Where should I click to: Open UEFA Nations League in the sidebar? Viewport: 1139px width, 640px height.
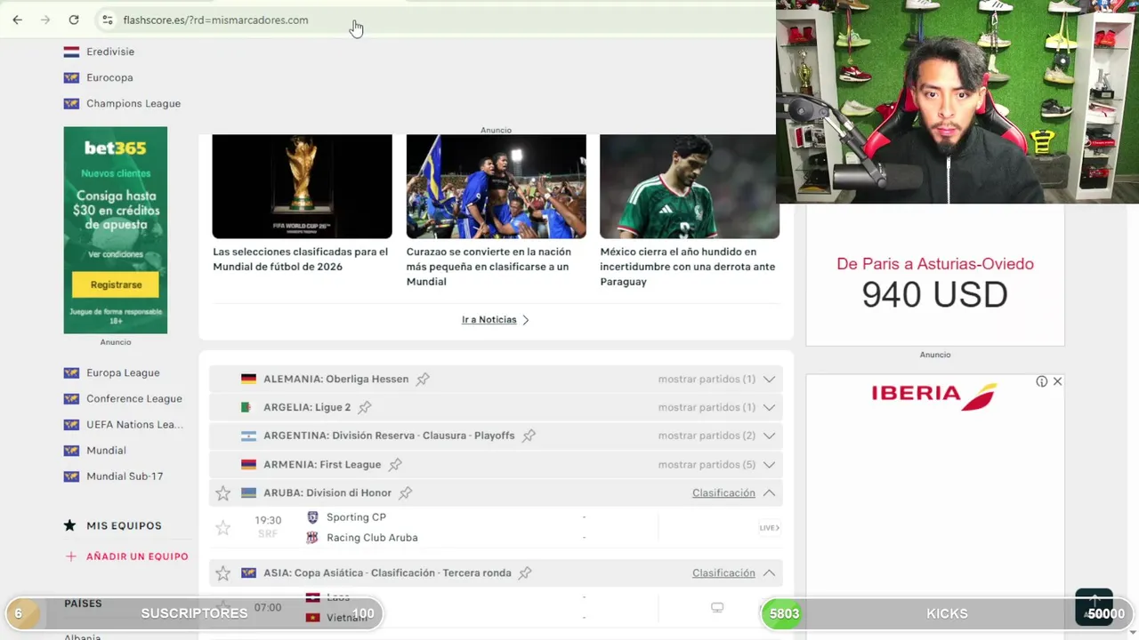click(x=134, y=424)
